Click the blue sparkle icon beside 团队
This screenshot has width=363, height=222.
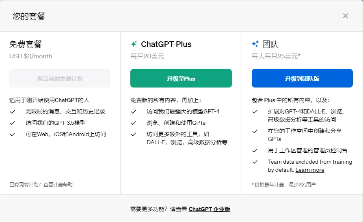tap(255, 44)
